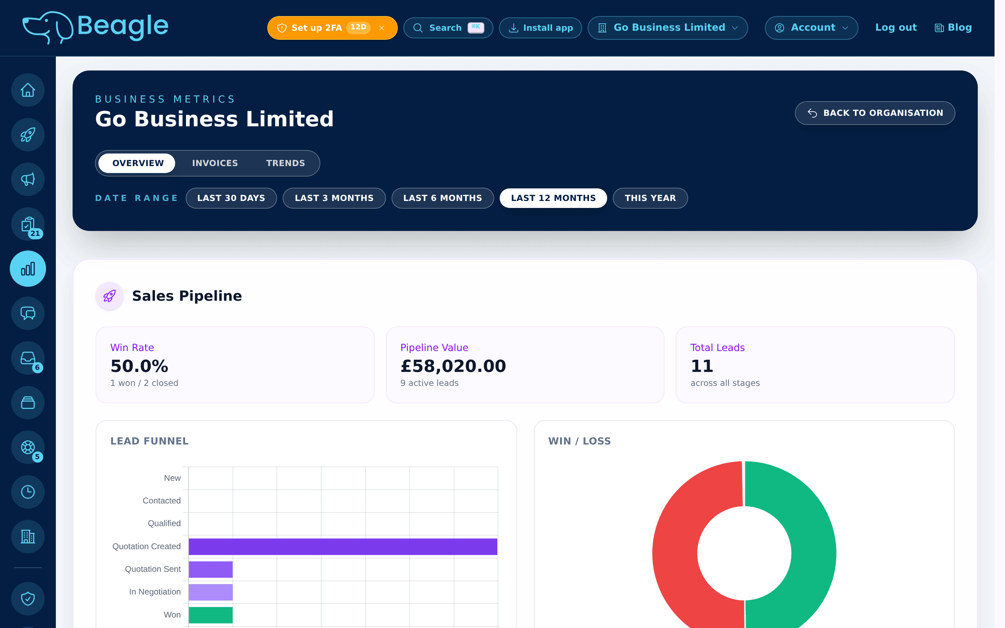Click the Qualified axis label
Image resolution: width=1005 pixels, height=628 pixels.
click(164, 524)
